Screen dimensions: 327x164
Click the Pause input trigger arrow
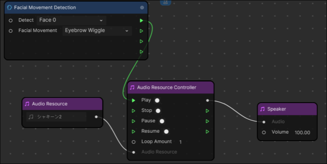(133, 121)
